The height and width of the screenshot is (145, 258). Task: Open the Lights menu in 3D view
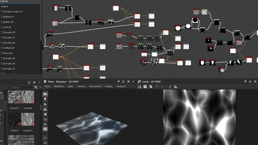point(71,86)
